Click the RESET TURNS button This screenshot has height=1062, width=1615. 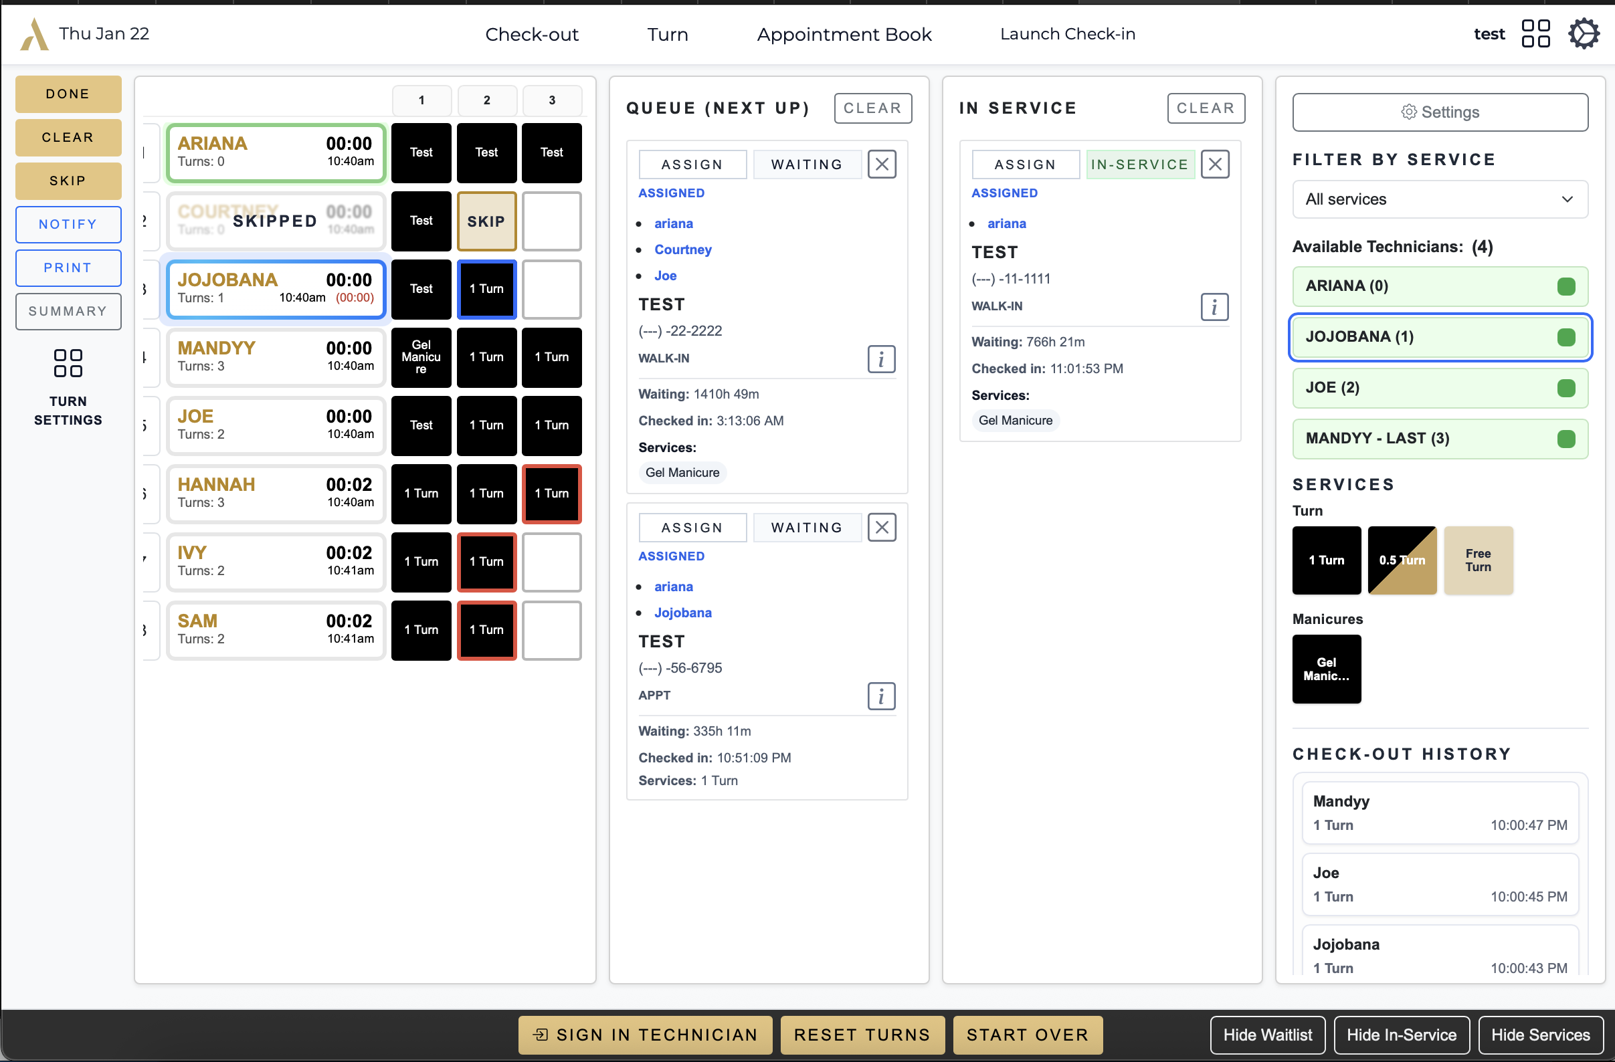coord(862,1035)
